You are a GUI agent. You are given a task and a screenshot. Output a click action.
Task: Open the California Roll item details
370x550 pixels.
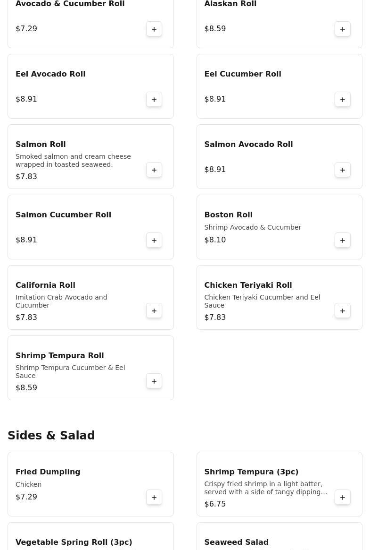(45, 285)
